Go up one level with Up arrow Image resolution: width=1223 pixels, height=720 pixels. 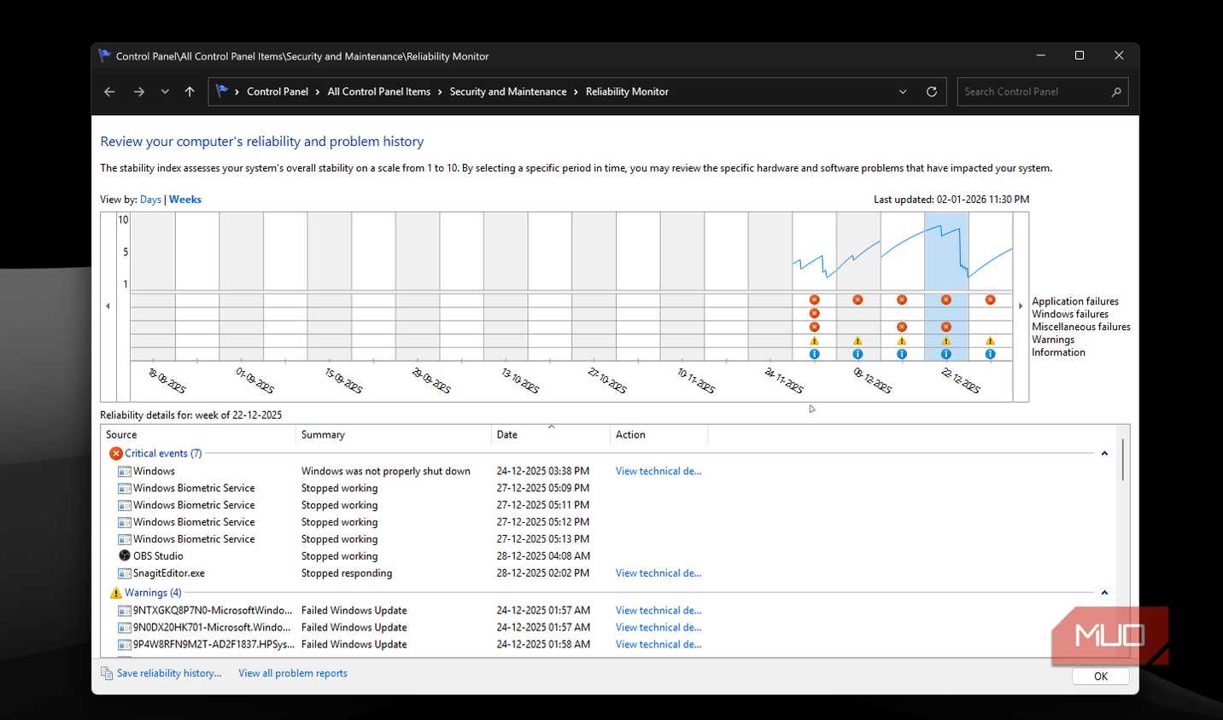click(x=190, y=92)
